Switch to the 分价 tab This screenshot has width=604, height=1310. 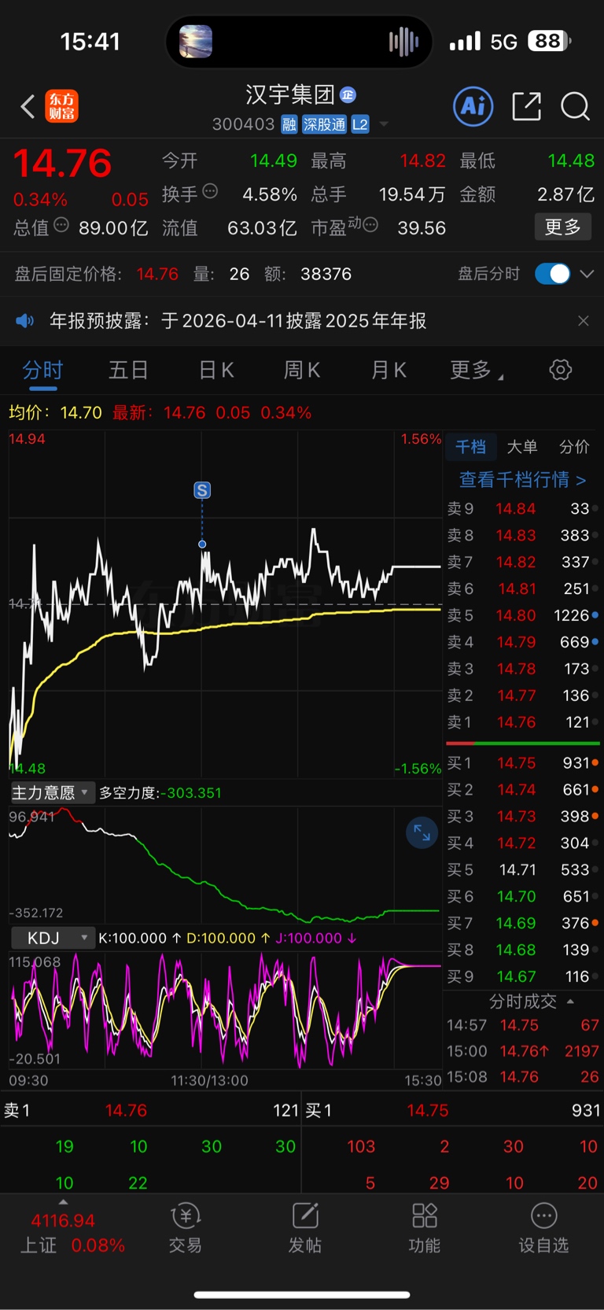click(574, 447)
